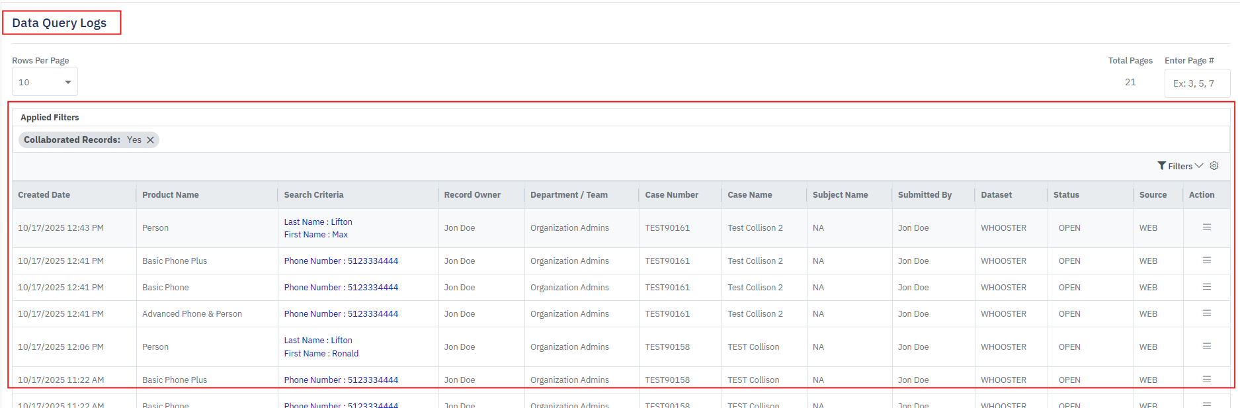Click the Search Criteria column header
Viewport: 1240px width, 408px height.
pos(313,195)
